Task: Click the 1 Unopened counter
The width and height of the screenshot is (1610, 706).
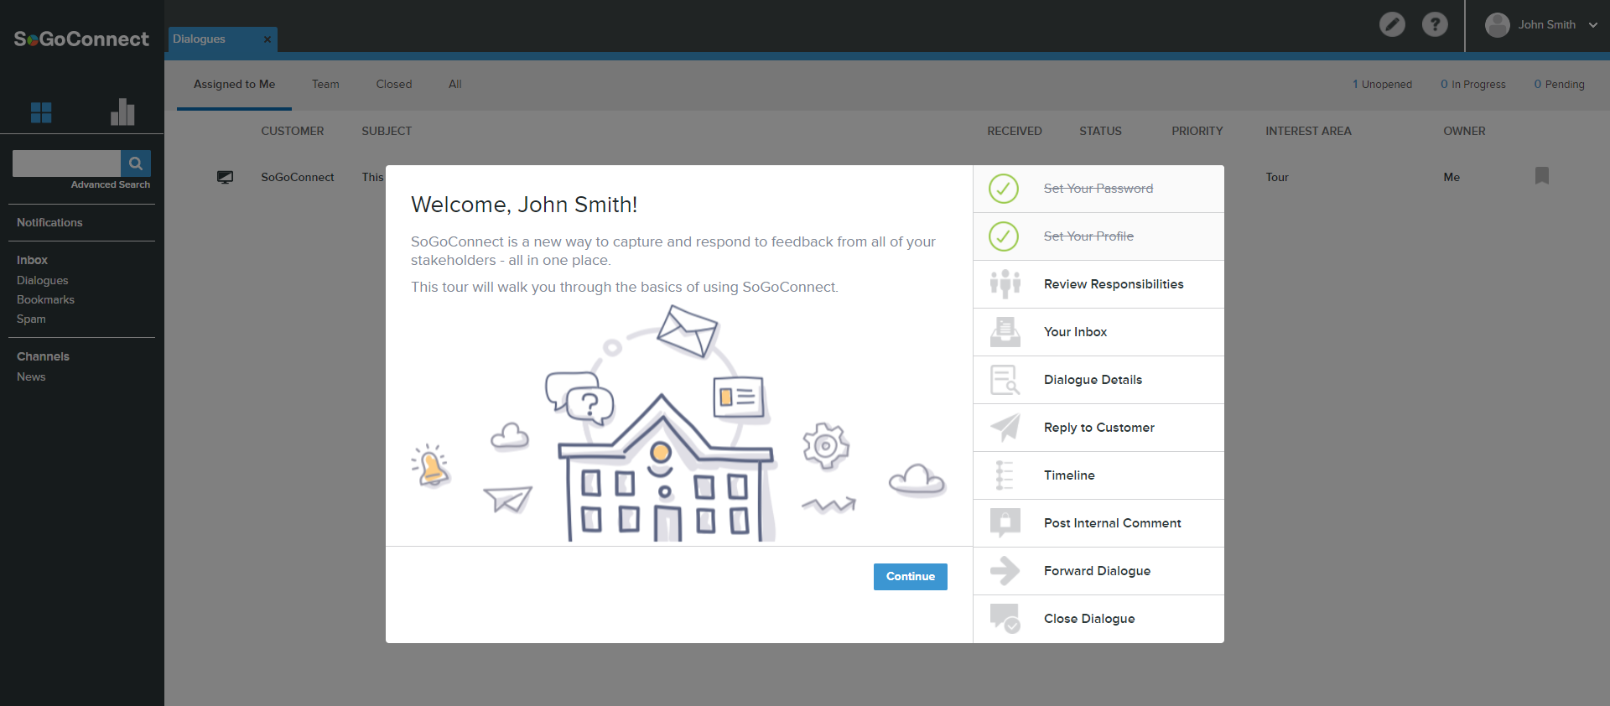Action: 1382,85
